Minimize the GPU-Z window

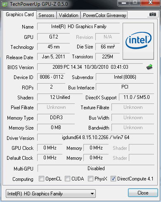click(124, 3)
